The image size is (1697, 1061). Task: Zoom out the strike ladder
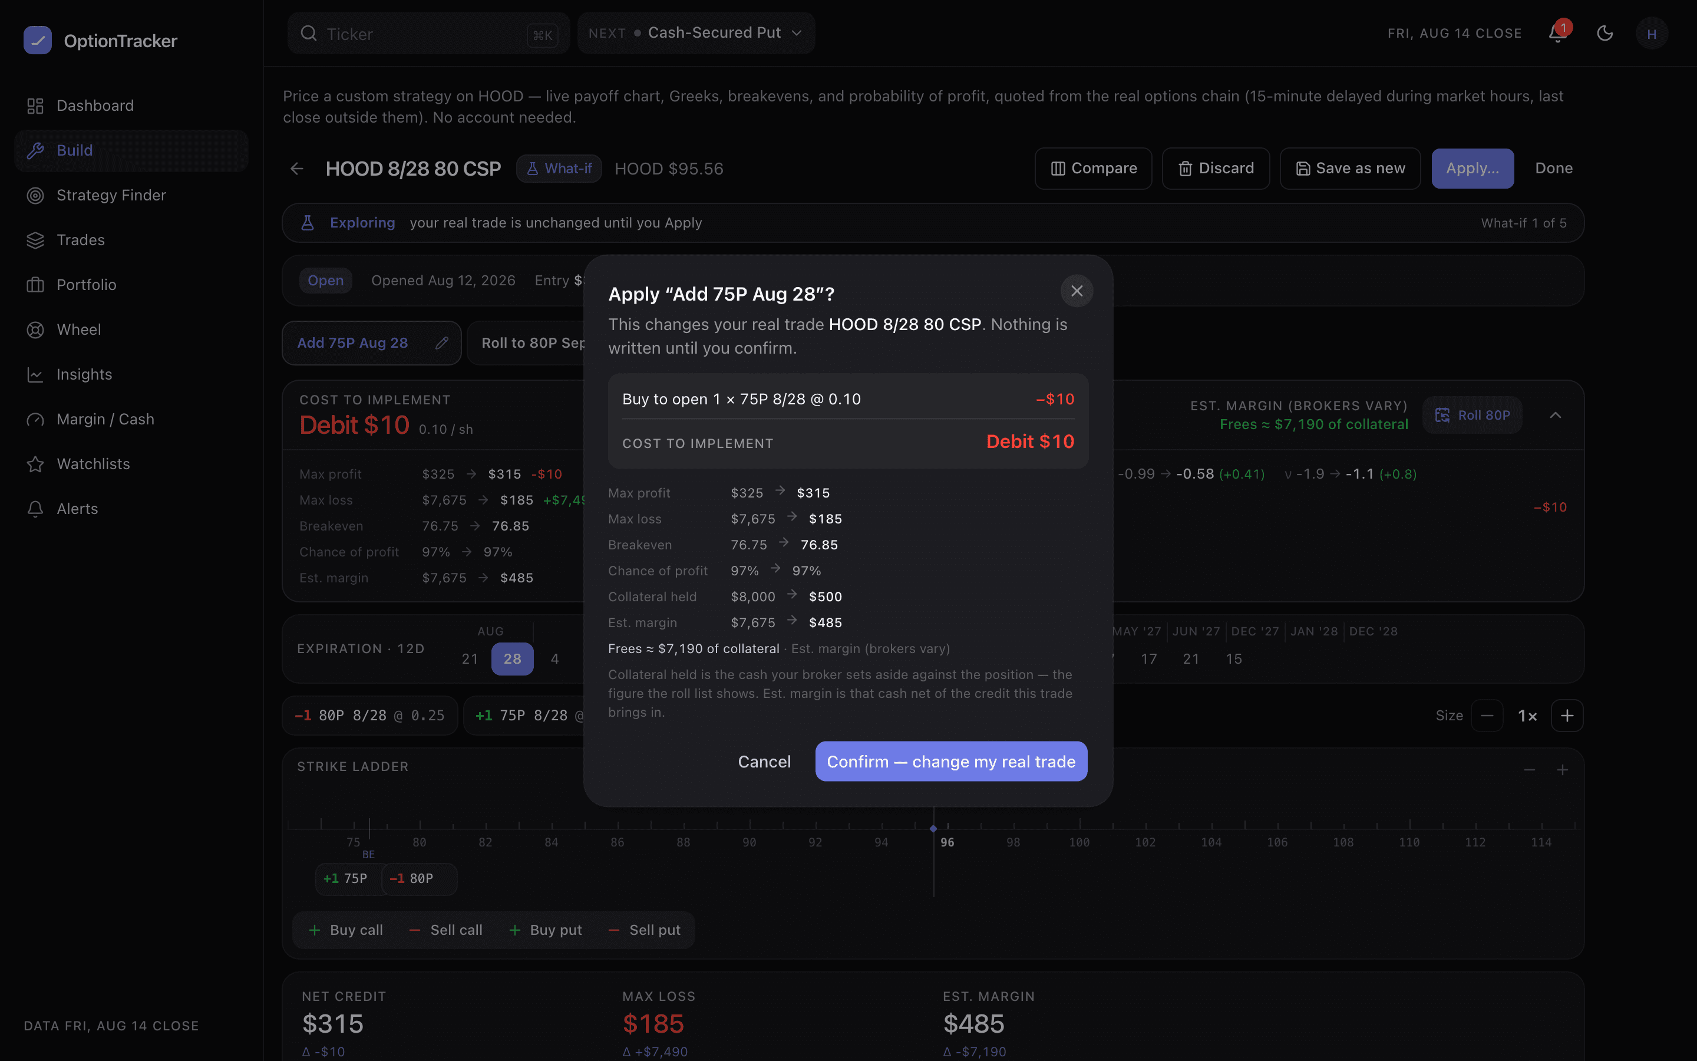1530,770
